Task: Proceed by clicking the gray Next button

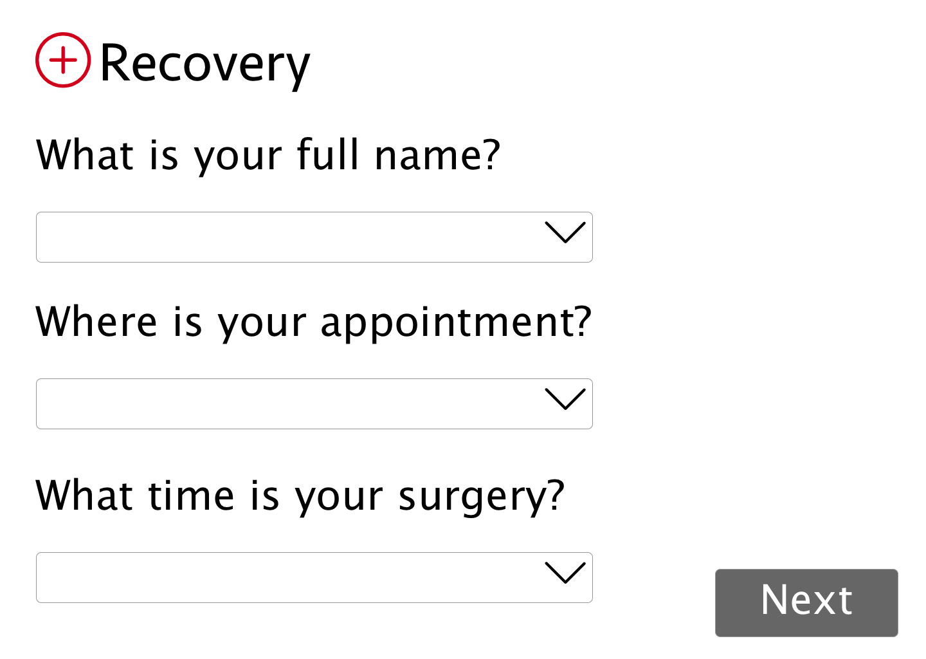Action: click(x=806, y=602)
